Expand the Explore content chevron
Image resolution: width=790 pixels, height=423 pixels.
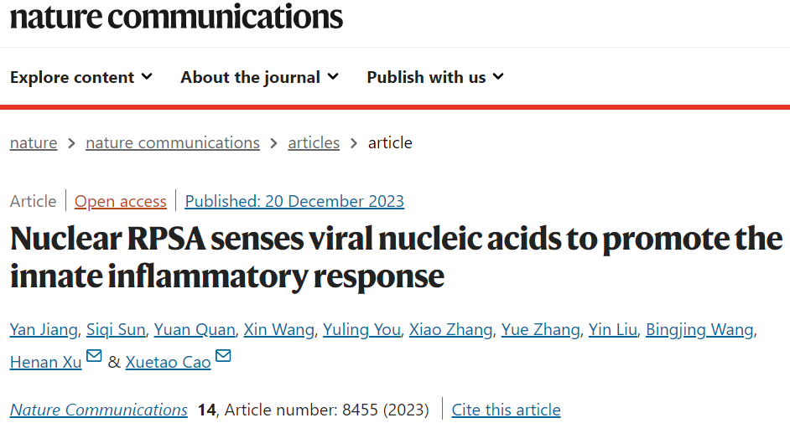[x=147, y=77]
